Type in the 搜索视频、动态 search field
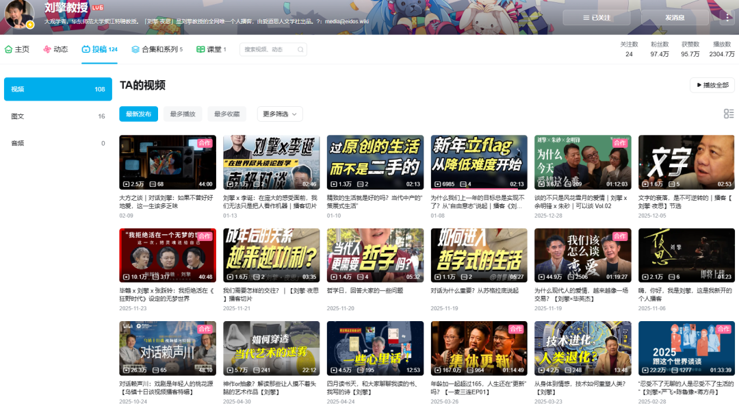The height and width of the screenshot is (404, 739). click(x=267, y=49)
